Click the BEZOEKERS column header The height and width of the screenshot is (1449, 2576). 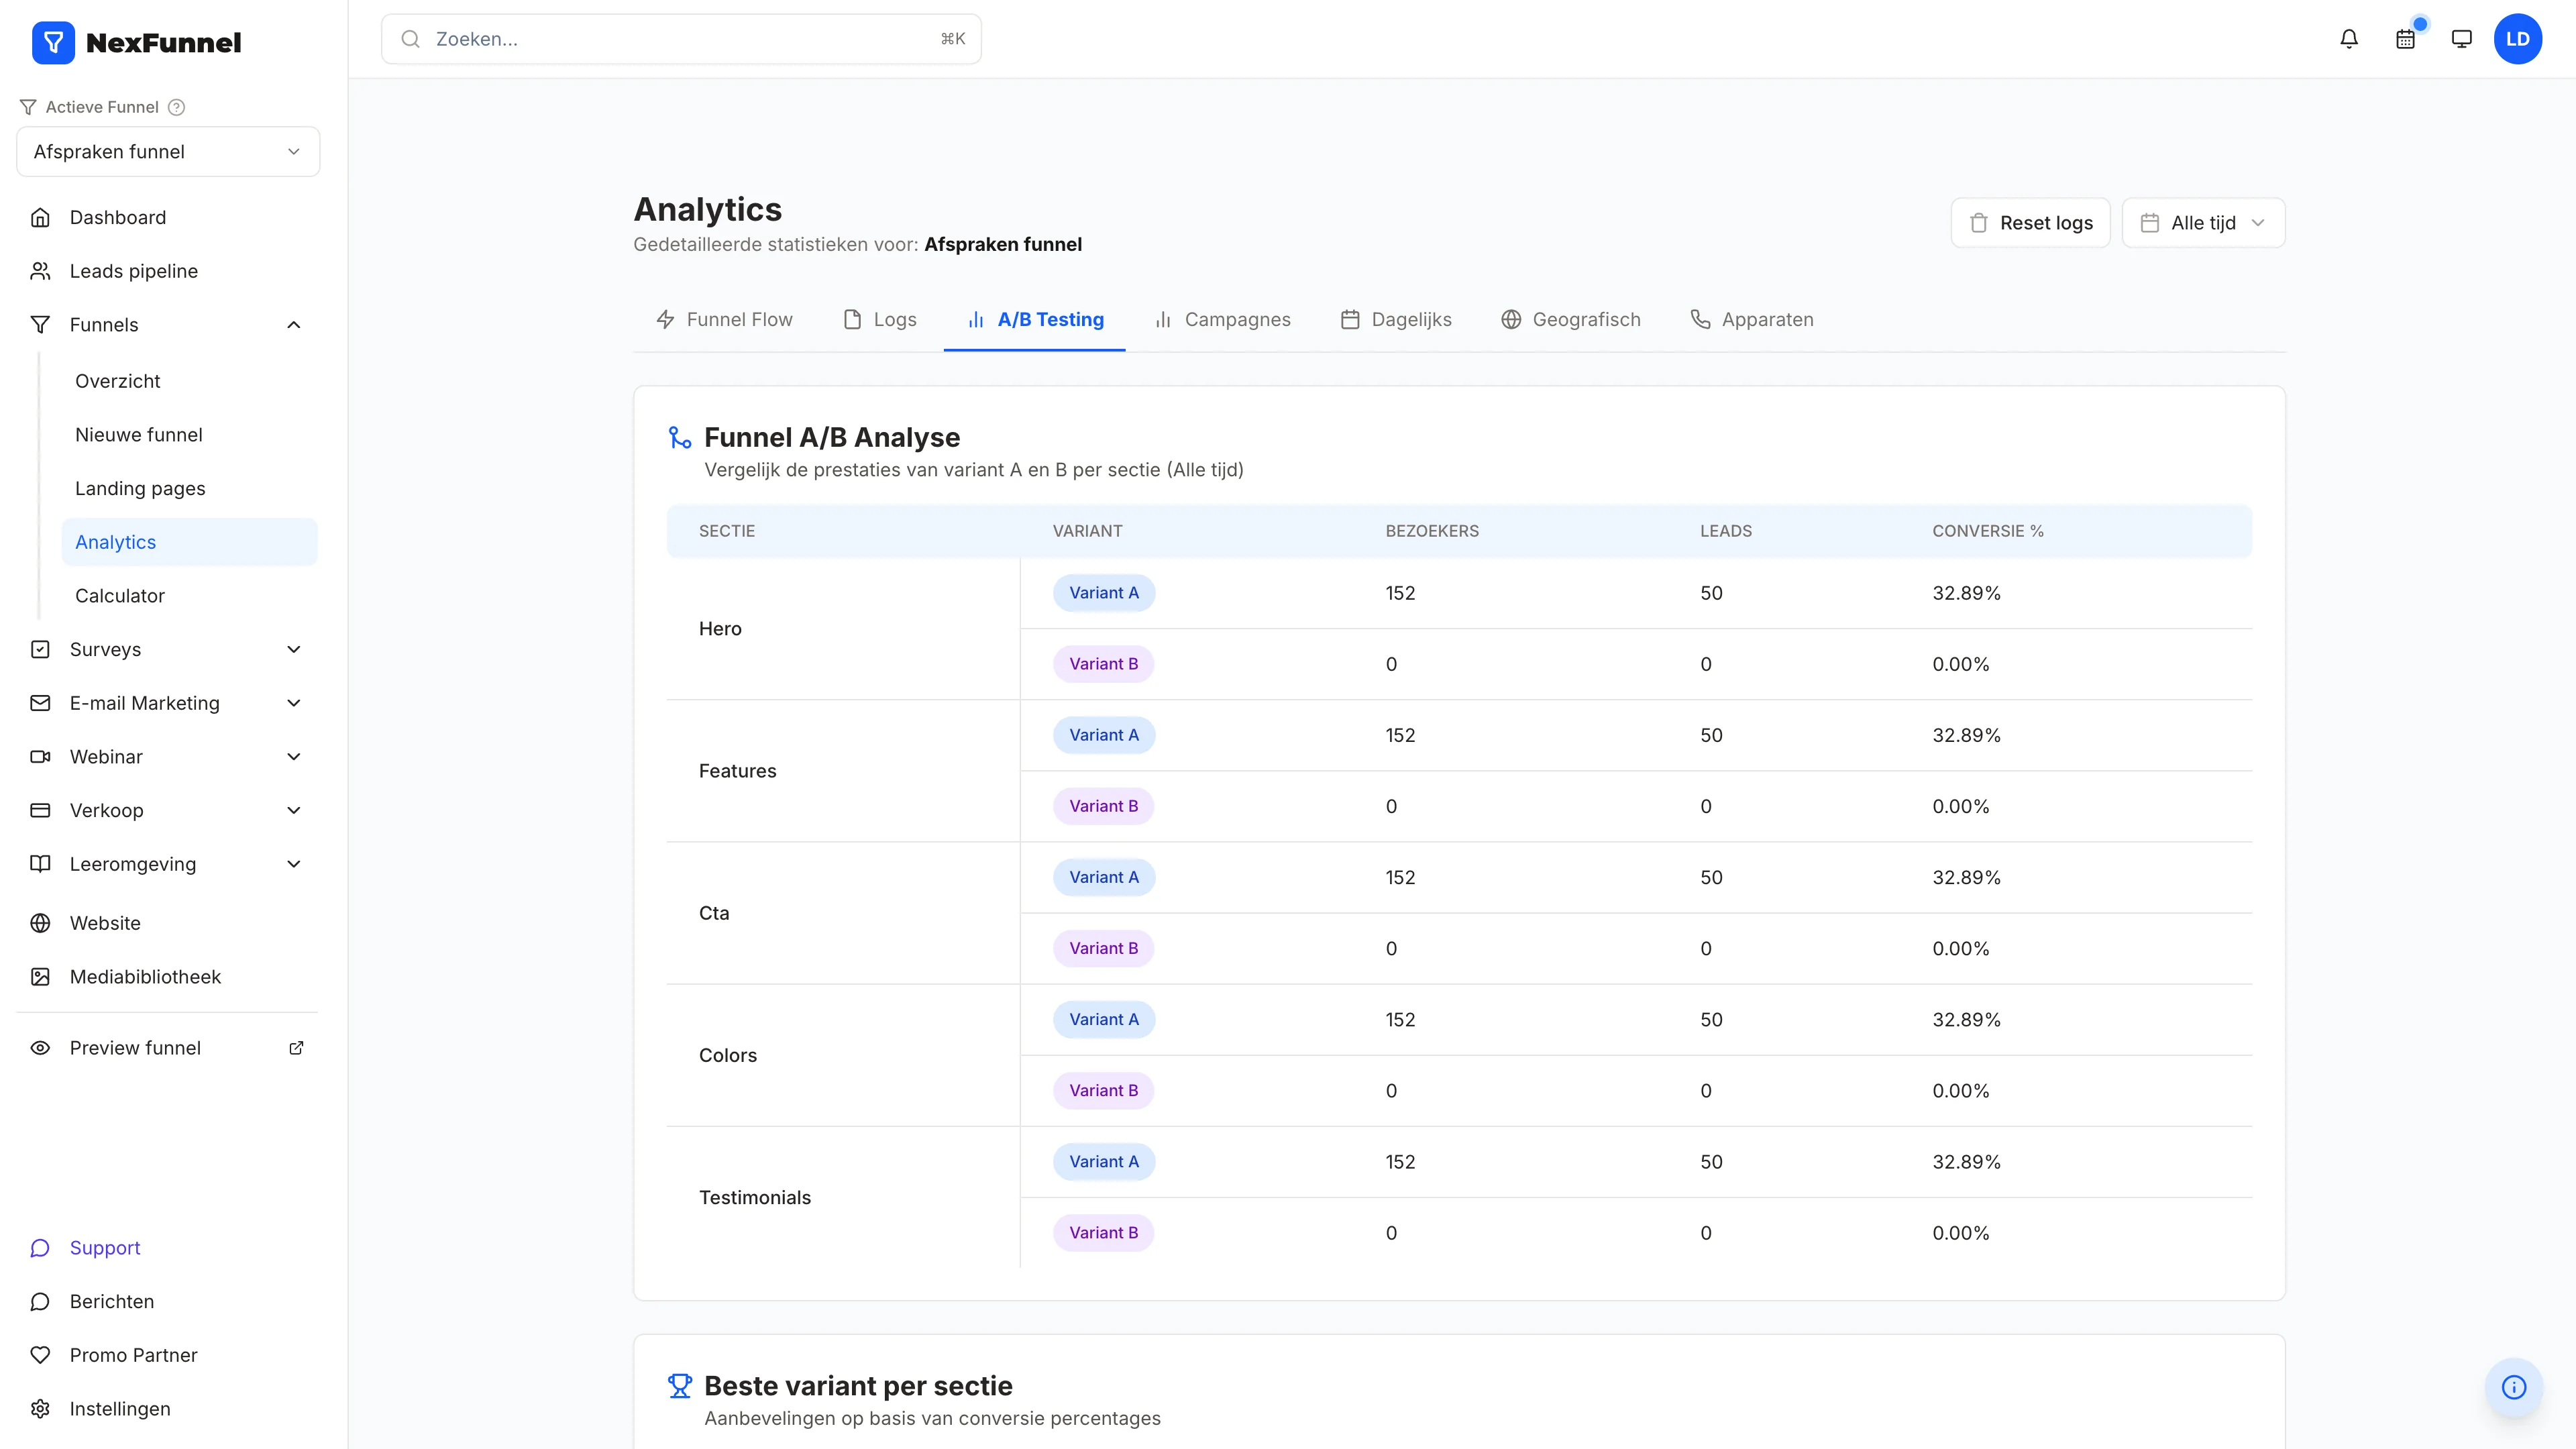pos(1431,531)
